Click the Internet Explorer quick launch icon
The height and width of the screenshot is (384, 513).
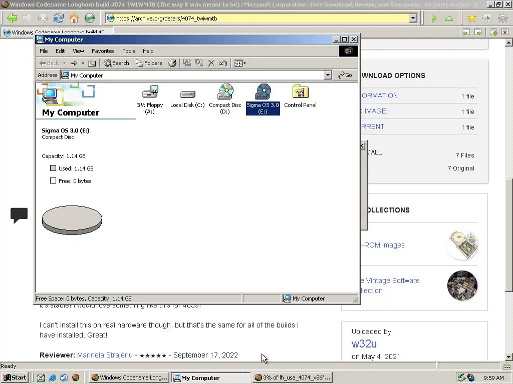coord(52,377)
